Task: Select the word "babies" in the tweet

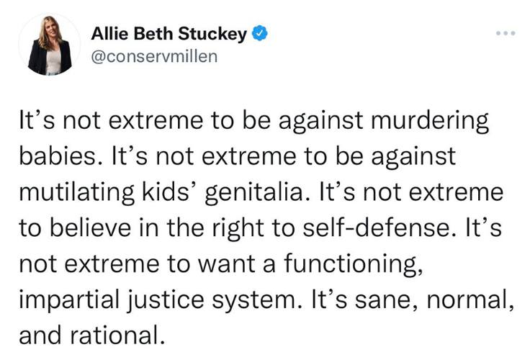Action: [58, 158]
